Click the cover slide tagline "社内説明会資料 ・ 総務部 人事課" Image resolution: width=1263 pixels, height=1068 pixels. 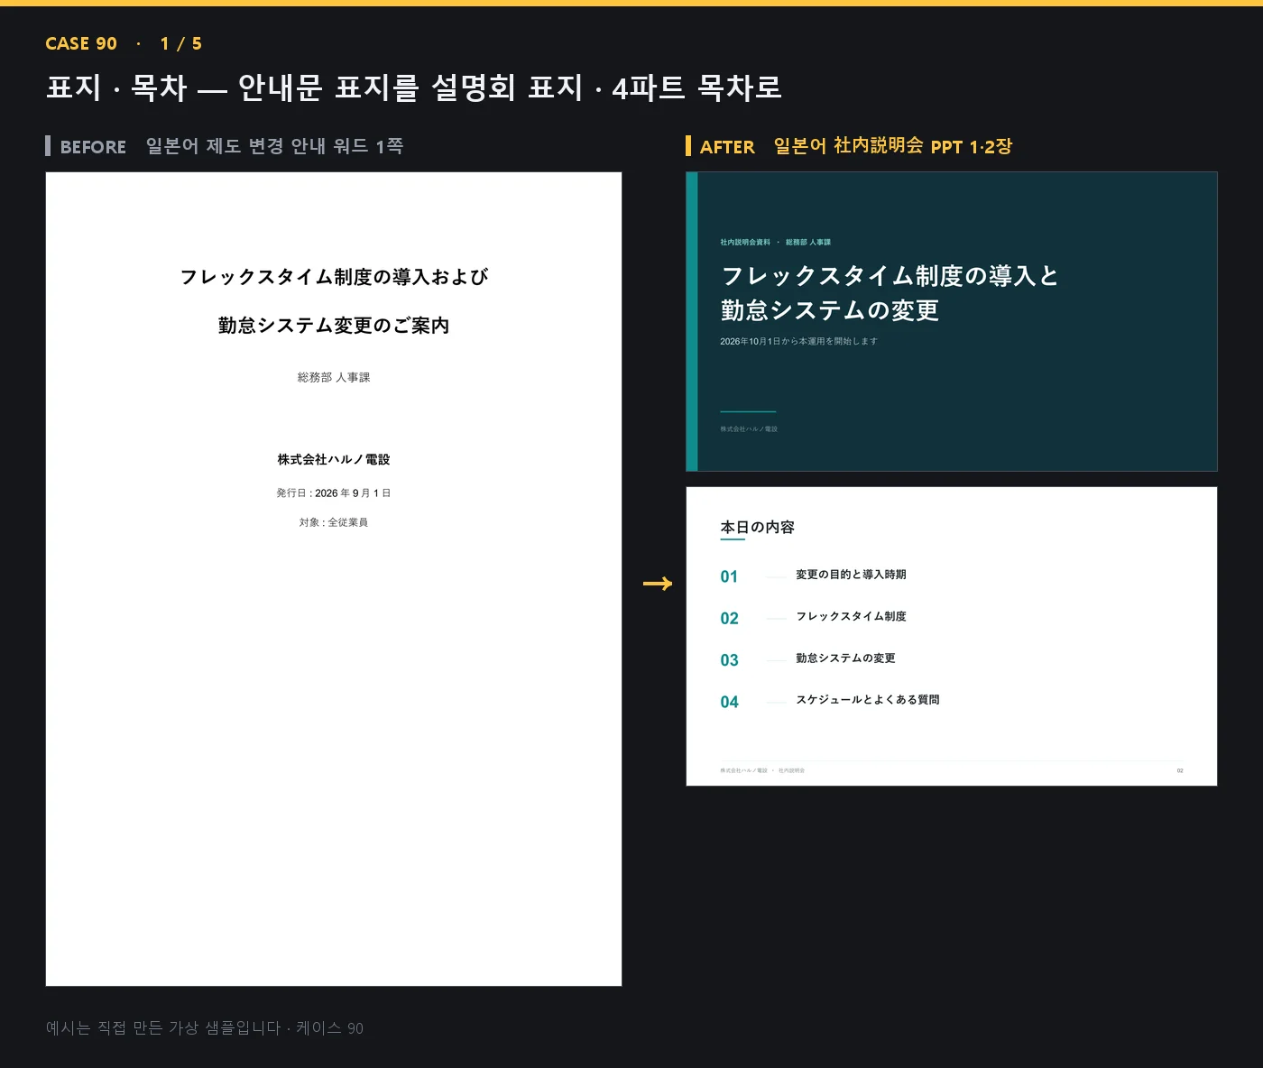tap(776, 243)
